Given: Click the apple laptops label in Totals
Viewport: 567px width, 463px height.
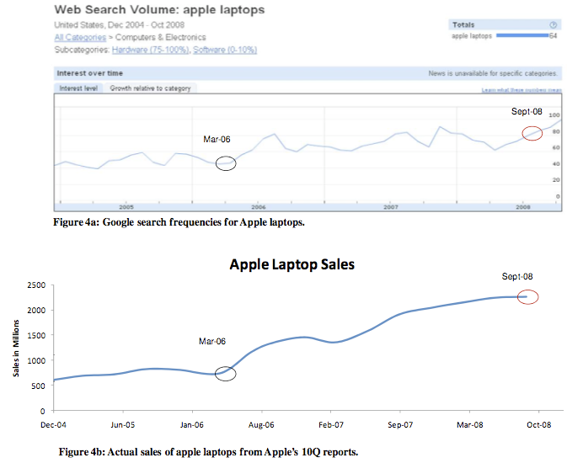Looking at the screenshot, I should 472,36.
